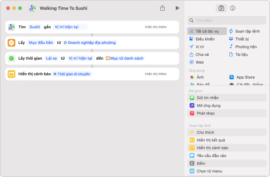Open the Mục đầu tiên item selector
The width and height of the screenshot is (270, 177).
coord(41,43)
